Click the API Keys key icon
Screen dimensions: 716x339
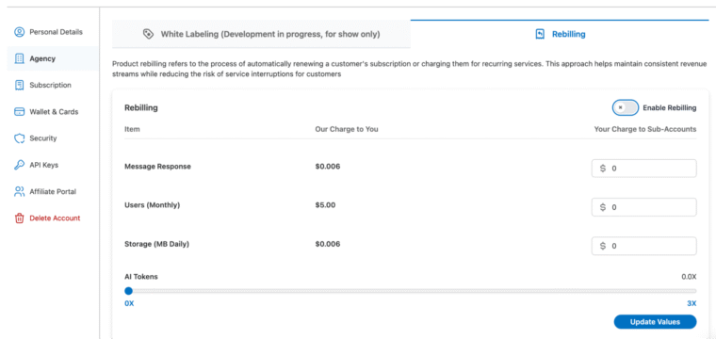[x=19, y=165]
